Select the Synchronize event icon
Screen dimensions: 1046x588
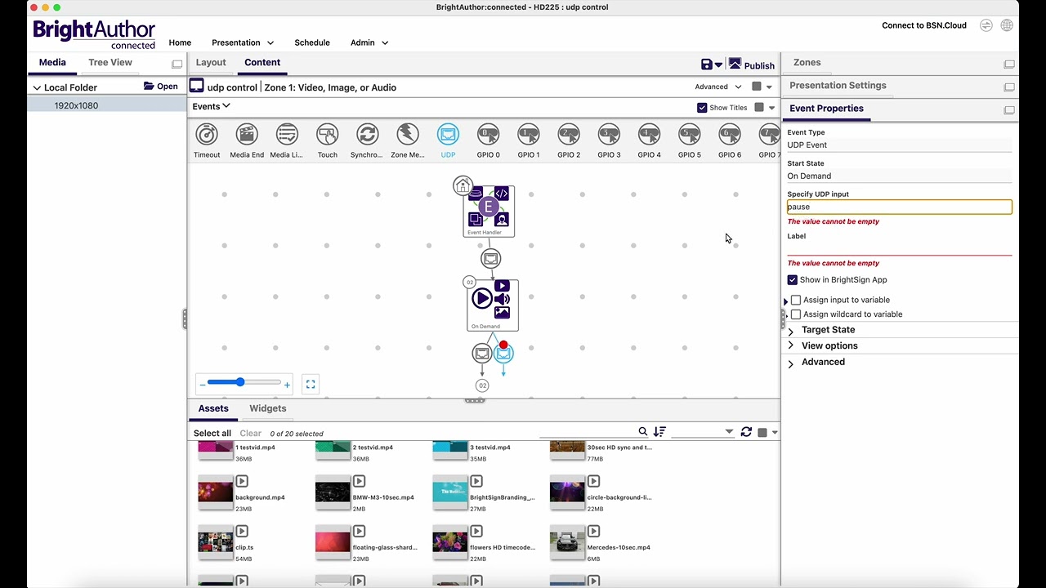coord(367,135)
